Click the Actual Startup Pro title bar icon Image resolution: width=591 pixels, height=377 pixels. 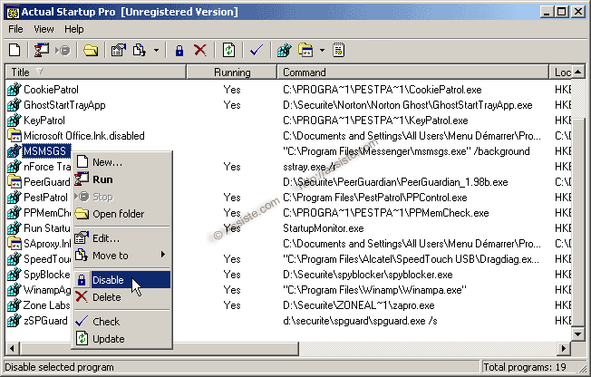point(14,12)
